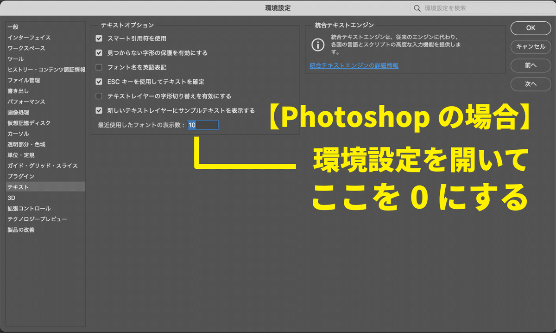Toggle スマート引用符を使用 checkbox
Screen dimensions: 556x333
[99, 38]
